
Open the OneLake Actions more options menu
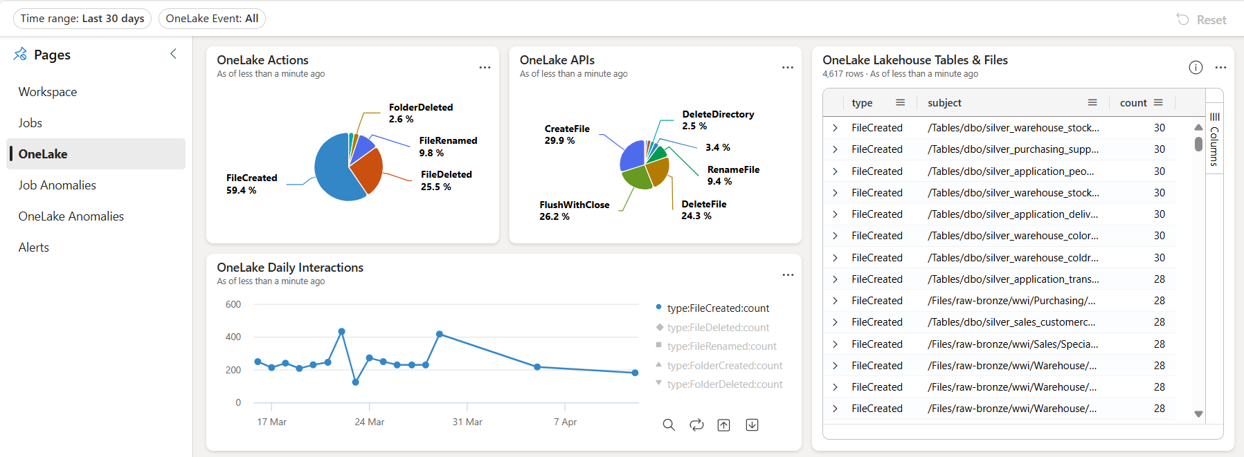[485, 67]
